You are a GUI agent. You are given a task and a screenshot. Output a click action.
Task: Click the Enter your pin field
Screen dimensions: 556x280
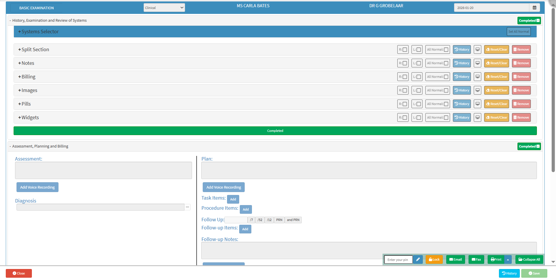tap(398, 259)
